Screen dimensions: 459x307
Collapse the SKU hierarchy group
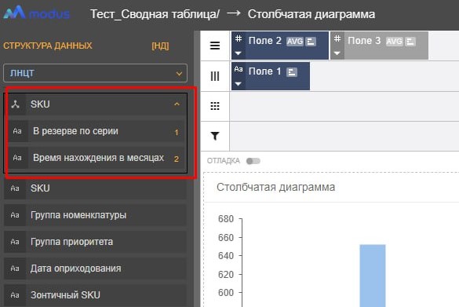(x=177, y=104)
